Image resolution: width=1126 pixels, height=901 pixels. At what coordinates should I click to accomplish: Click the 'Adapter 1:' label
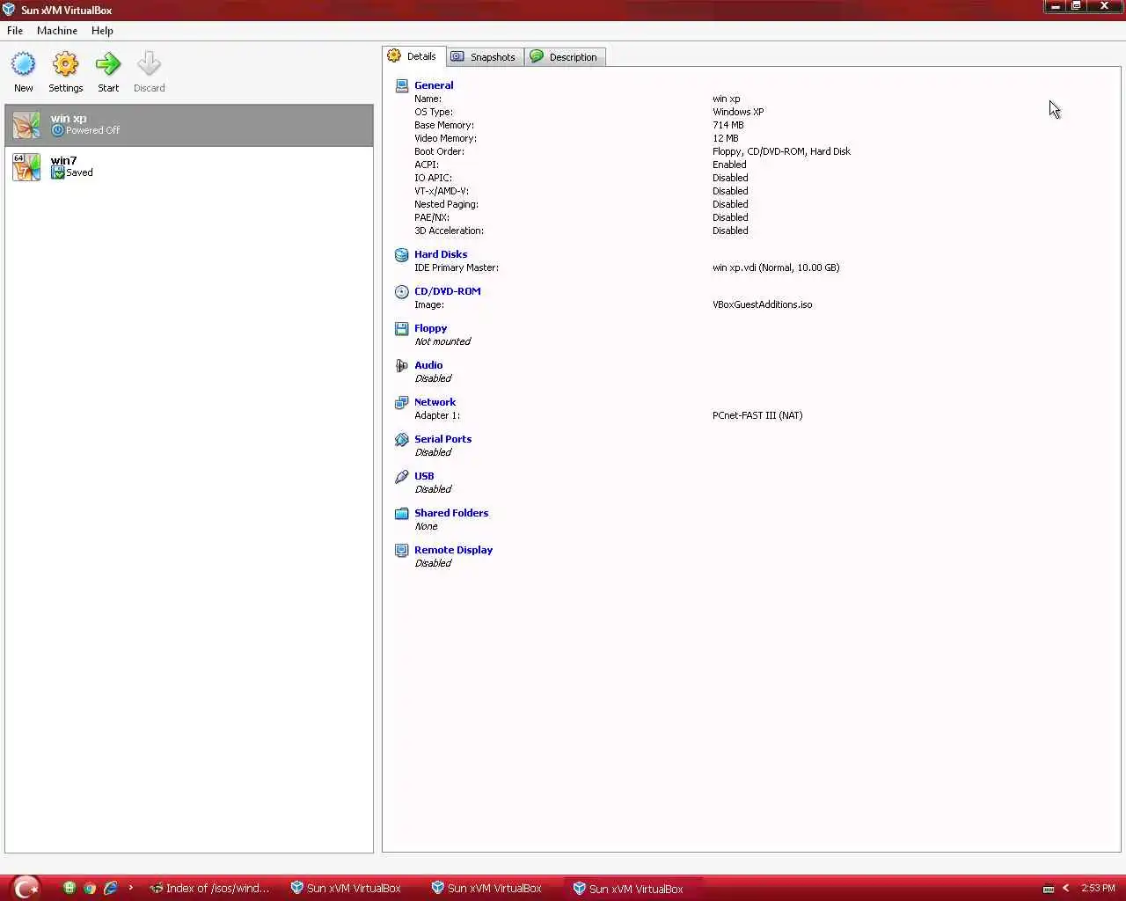click(x=437, y=415)
